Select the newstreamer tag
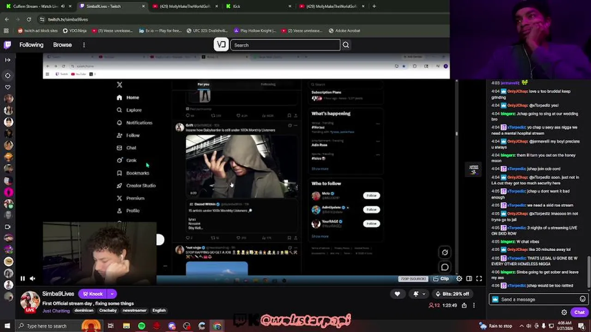Image resolution: width=591 pixels, height=332 pixels. click(x=134, y=310)
